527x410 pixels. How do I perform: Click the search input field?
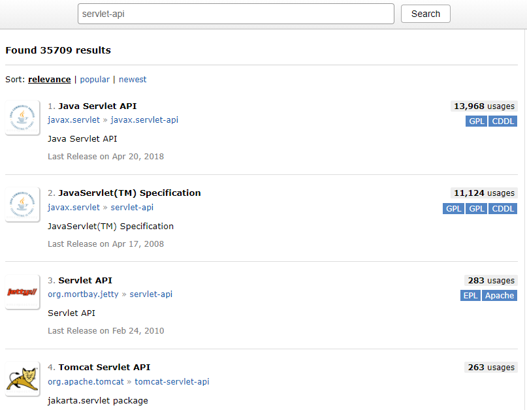point(235,14)
